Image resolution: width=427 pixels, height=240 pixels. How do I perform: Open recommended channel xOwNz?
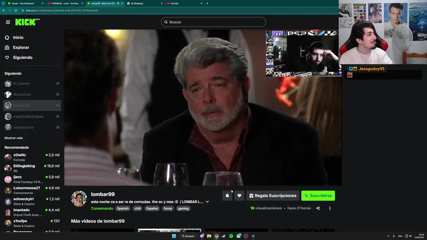(x=32, y=157)
